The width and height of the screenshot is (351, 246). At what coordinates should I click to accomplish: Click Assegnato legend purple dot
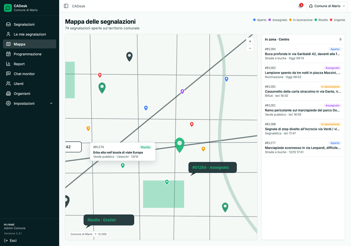point(270,20)
